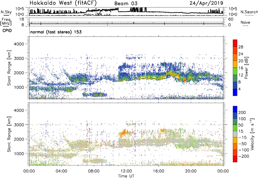Screen dimensions: 258x178
Task: Click the "Freq. [MHz]" axis label
Action: coord(6,22)
